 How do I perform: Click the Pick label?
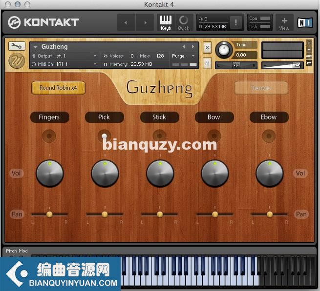coord(104,117)
